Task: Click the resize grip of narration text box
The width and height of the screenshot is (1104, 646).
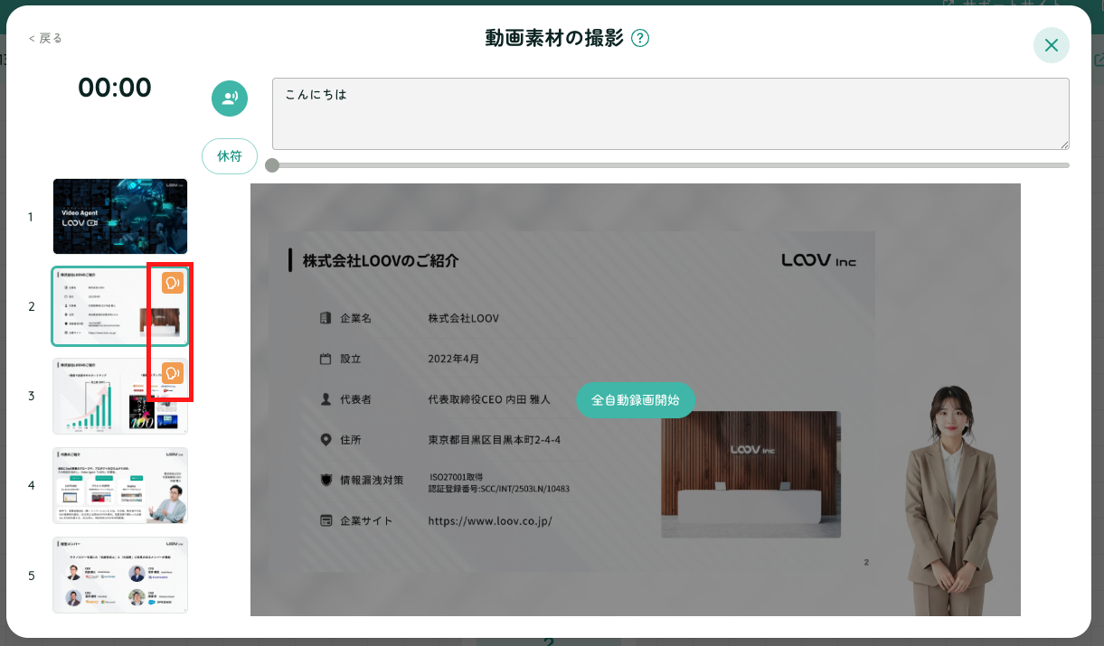Action: pyautogui.click(x=1064, y=145)
